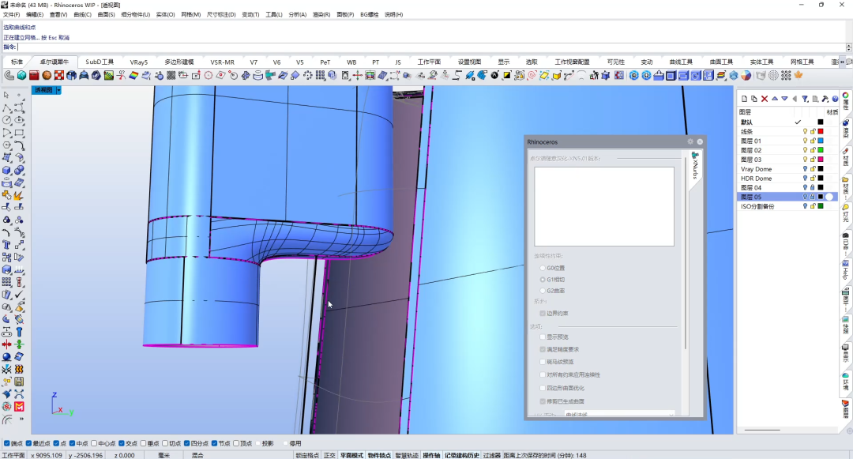Select the pointer arrow tool in left toolbar

coord(6,95)
